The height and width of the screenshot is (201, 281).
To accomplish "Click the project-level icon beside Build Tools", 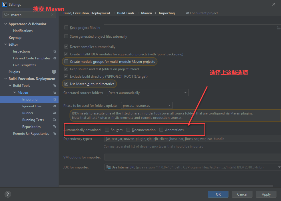I will click(54, 86).
